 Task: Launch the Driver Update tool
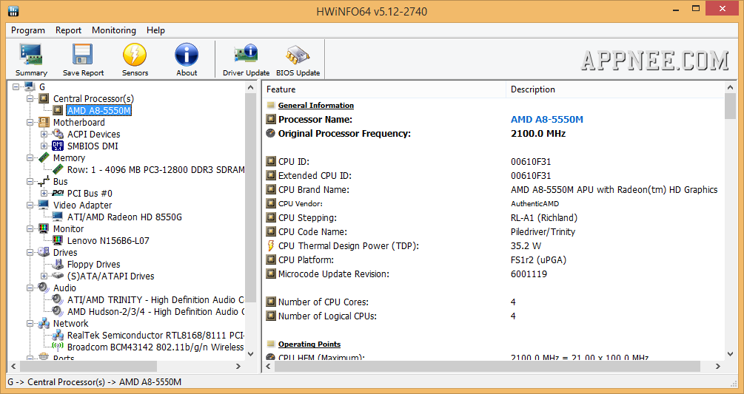coord(246,55)
